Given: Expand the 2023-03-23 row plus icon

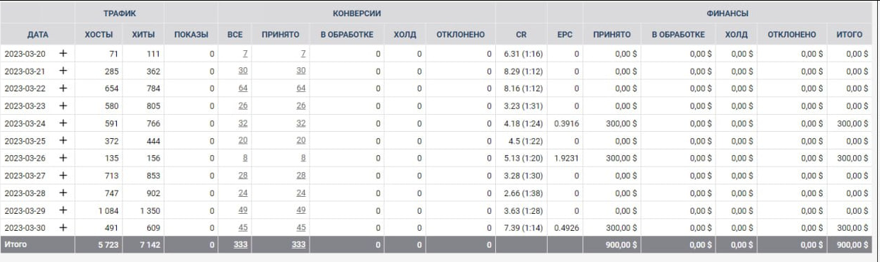Looking at the screenshot, I should pos(63,106).
